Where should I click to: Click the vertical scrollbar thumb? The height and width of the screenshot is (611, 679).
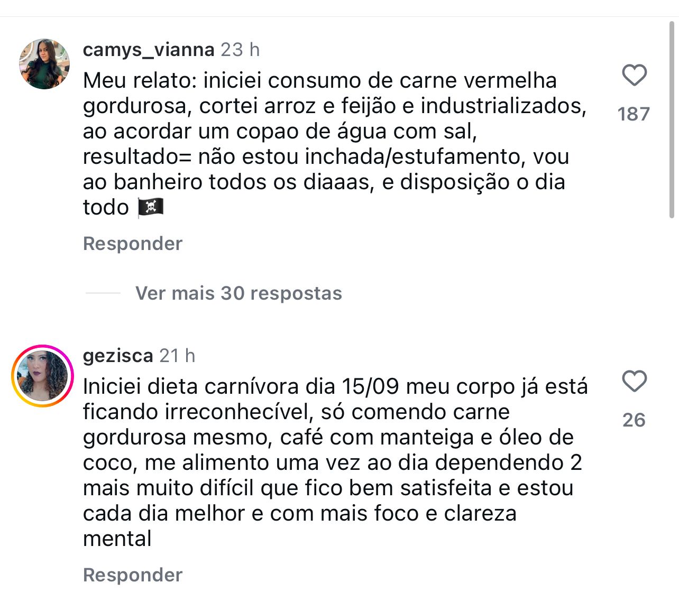(x=672, y=119)
